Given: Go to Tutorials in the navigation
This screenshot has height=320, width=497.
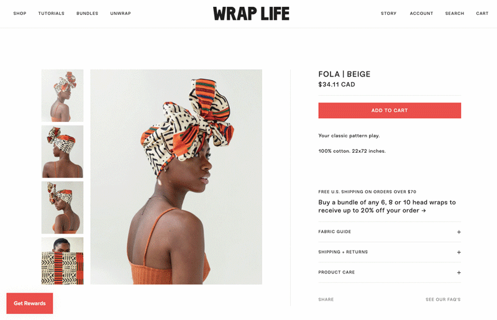Looking at the screenshot, I should pyautogui.click(x=52, y=13).
